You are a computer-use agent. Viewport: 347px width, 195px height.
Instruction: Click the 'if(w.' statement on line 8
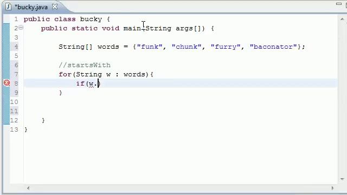coord(88,83)
